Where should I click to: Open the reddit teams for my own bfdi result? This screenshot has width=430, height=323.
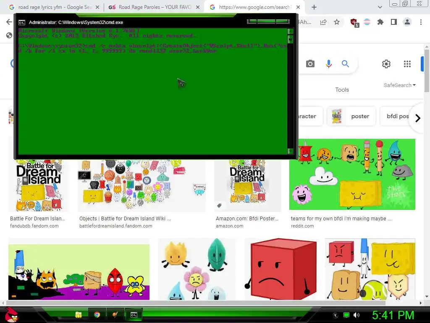pos(341,219)
